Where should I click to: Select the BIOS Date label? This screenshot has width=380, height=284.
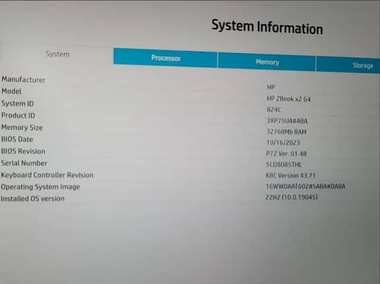point(17,140)
